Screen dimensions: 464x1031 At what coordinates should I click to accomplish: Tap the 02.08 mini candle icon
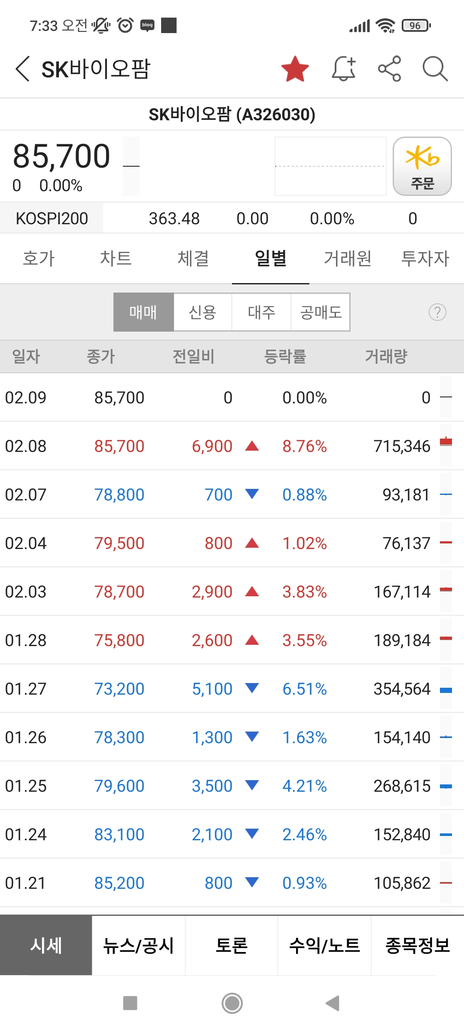point(446,441)
